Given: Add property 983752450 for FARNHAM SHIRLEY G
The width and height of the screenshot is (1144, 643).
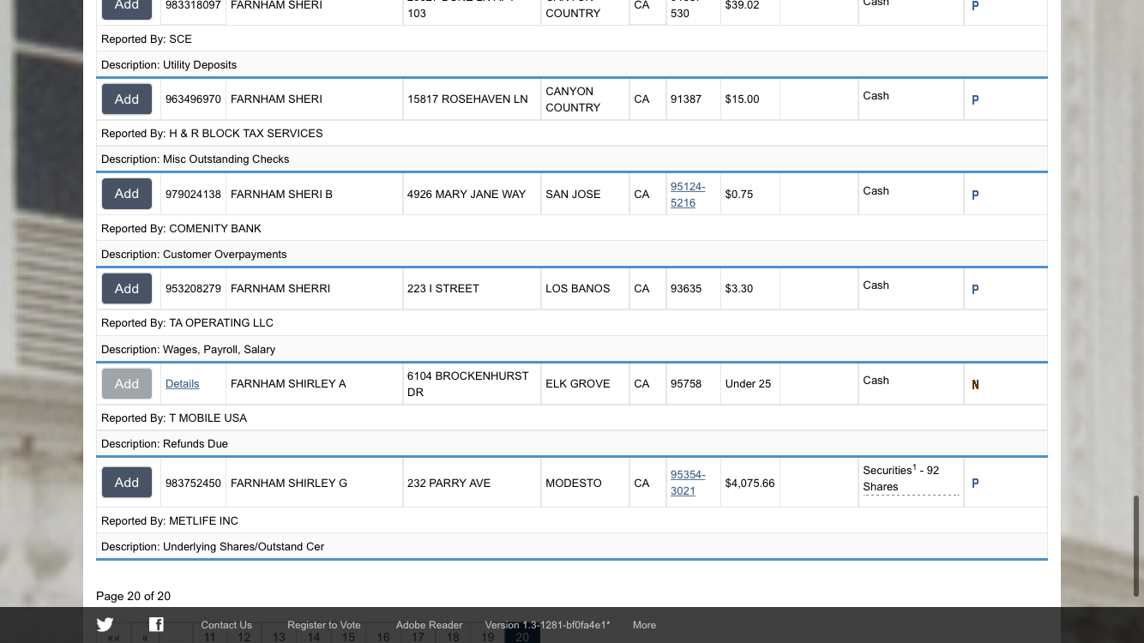Looking at the screenshot, I should pyautogui.click(x=127, y=483).
